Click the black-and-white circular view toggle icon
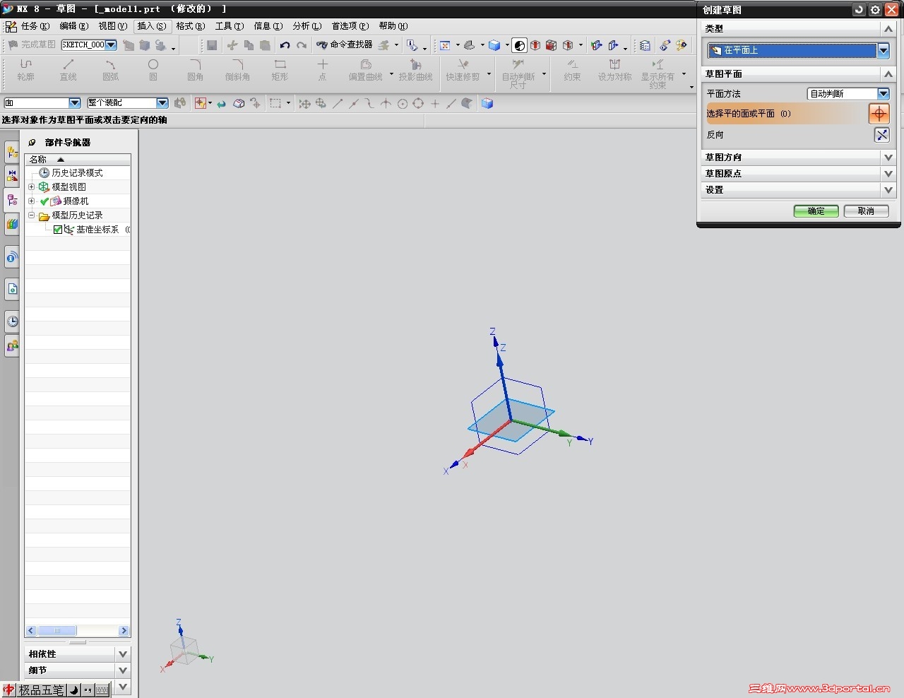 pyautogui.click(x=520, y=45)
